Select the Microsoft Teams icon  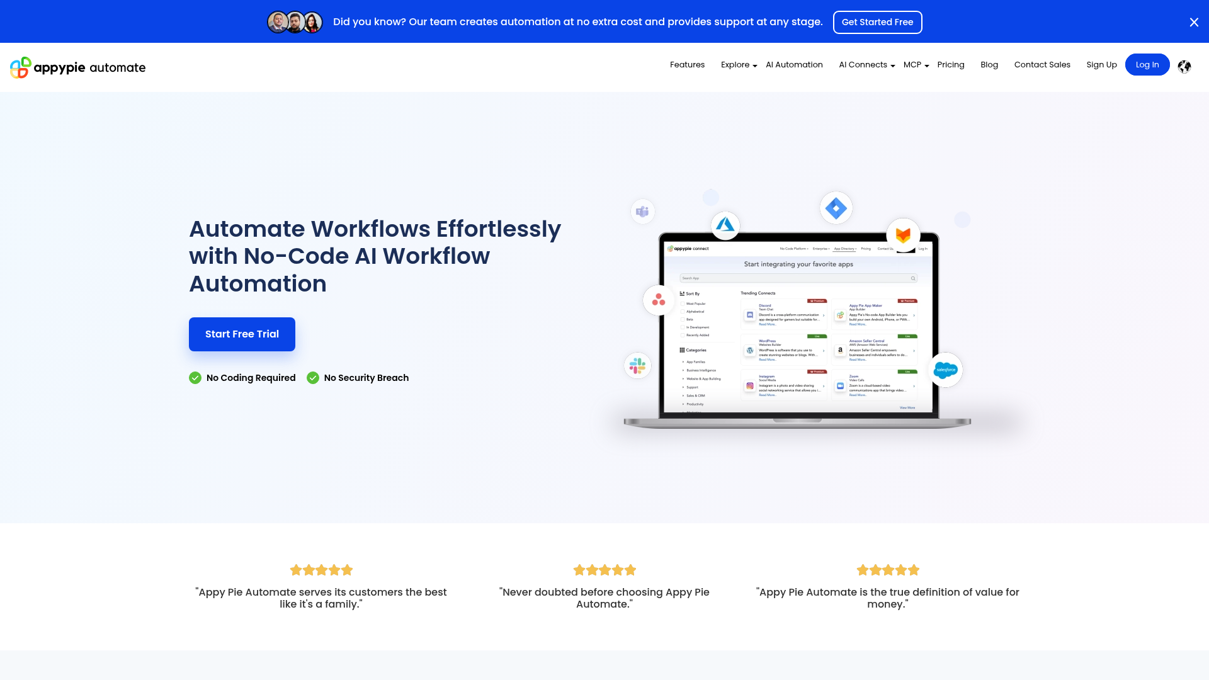click(x=642, y=212)
